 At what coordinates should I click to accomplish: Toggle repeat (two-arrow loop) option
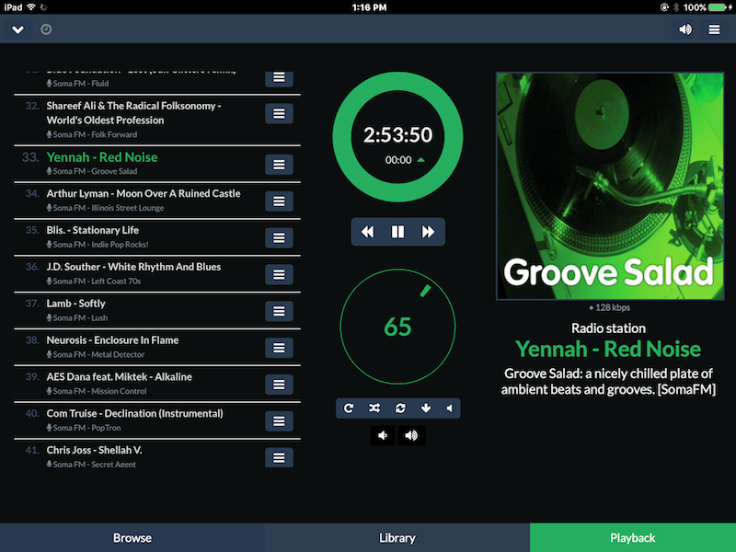coord(400,408)
